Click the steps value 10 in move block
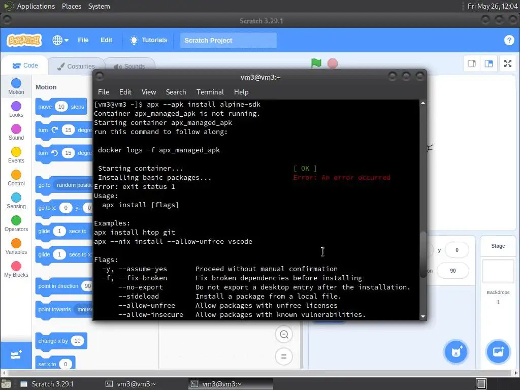Viewport: 520px width, 390px height. 61,107
